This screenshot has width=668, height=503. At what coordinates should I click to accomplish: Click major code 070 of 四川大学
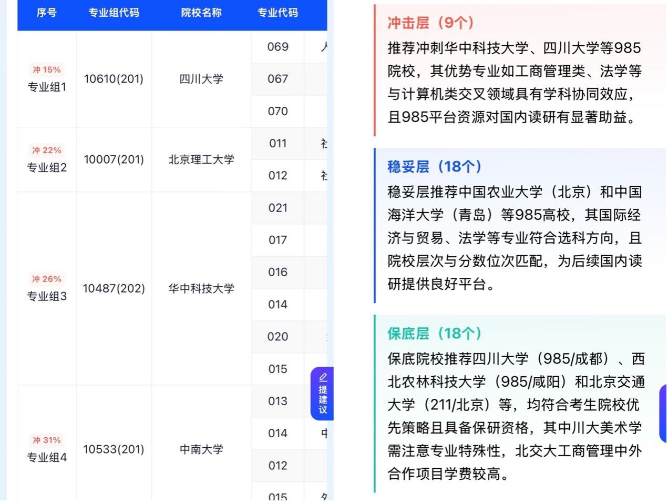click(278, 111)
